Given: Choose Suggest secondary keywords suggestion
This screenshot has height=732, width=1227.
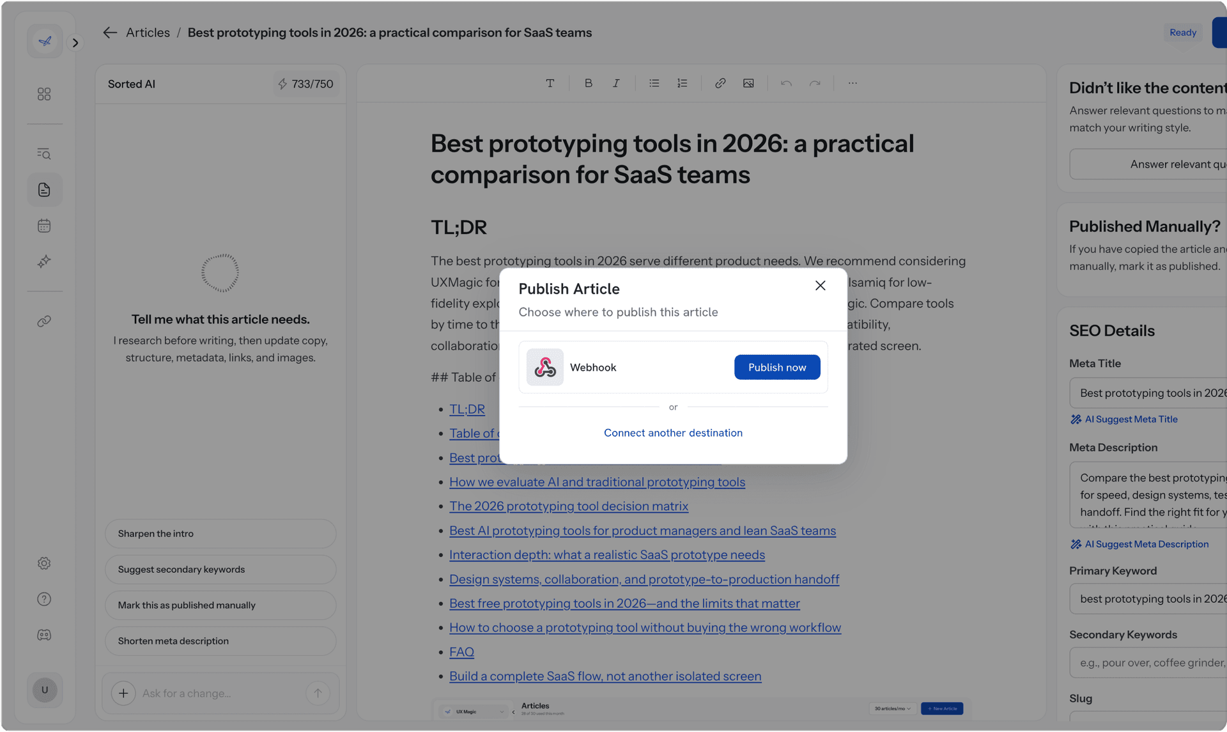Looking at the screenshot, I should point(220,569).
